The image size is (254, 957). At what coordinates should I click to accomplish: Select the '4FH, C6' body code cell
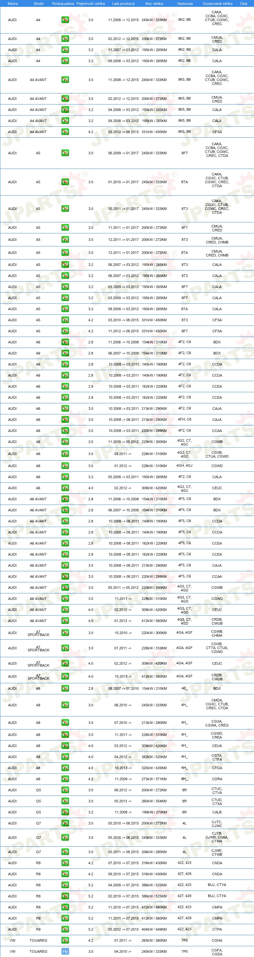(x=184, y=420)
